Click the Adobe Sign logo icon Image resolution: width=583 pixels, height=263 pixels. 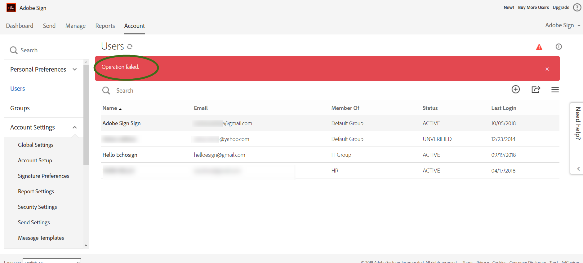point(11,8)
